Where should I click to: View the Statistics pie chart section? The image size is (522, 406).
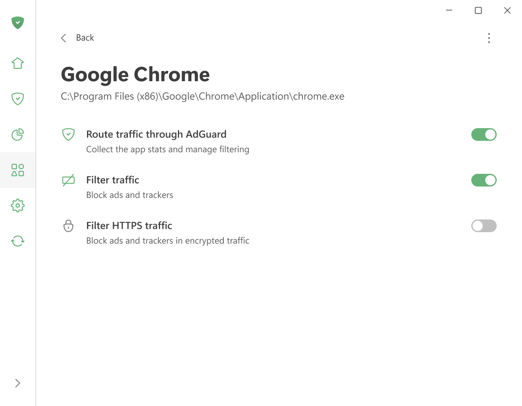tap(17, 134)
